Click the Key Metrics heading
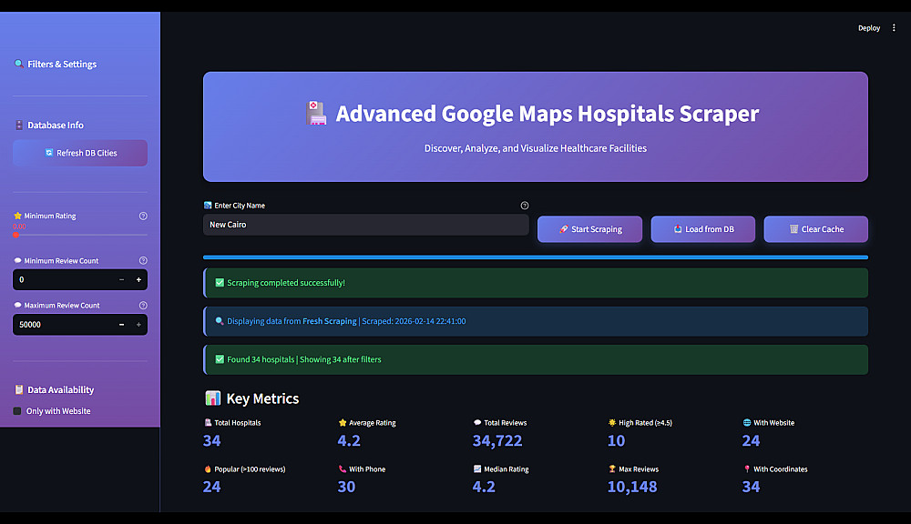The height and width of the screenshot is (524, 911). 262,398
